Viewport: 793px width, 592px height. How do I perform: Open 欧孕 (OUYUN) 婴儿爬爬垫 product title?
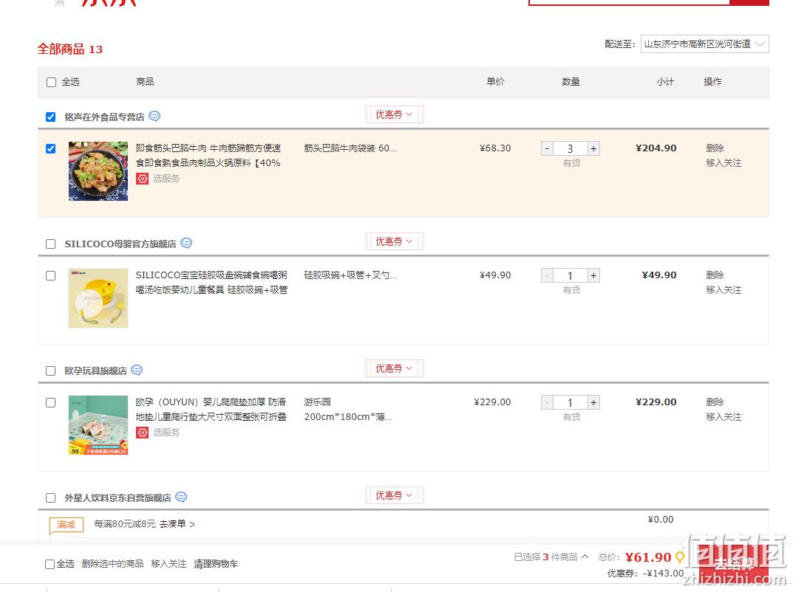point(211,409)
